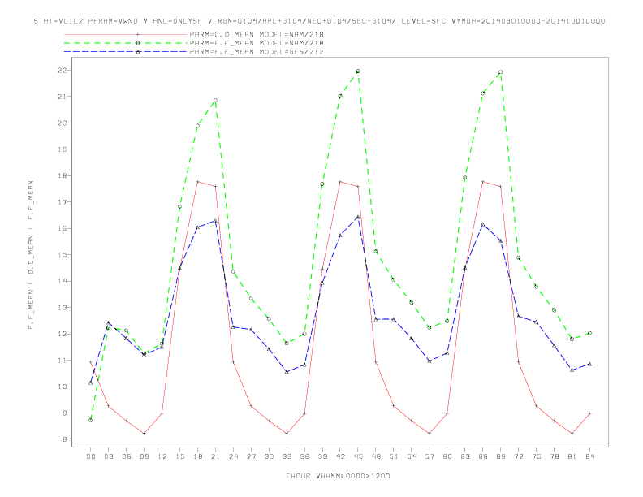Click y-axis tick label 22
Screen dimensions: 643x497
(x=62, y=70)
